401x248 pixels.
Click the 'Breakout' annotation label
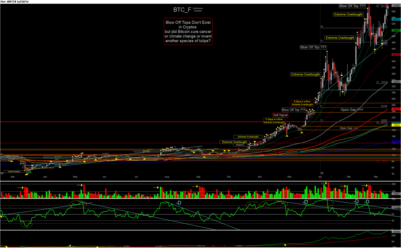pos(240,145)
